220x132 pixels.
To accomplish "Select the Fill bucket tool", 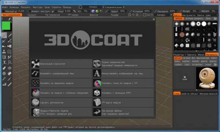I will tap(10, 73).
